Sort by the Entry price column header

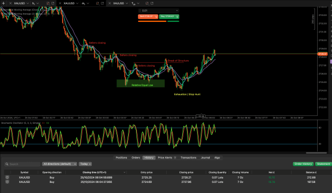click(x=147, y=172)
